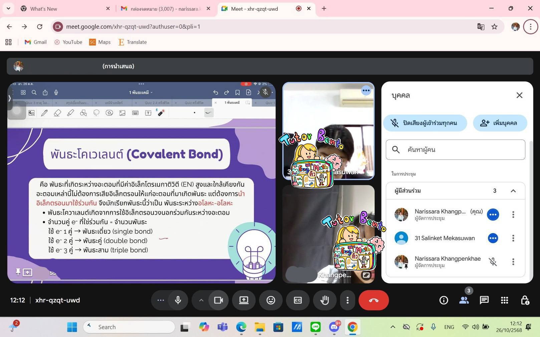Open the chat panel icon

pyautogui.click(x=484, y=300)
